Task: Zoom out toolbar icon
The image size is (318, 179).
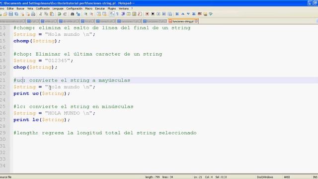Action: pos(91,14)
